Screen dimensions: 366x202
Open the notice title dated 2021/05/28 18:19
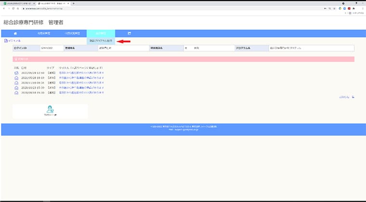pyautogui.click(x=81, y=78)
